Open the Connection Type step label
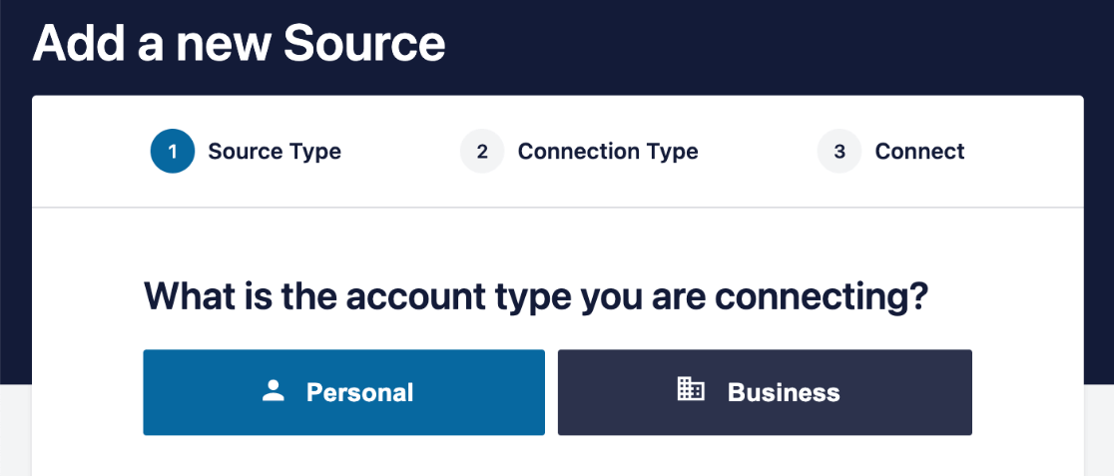 coord(608,152)
